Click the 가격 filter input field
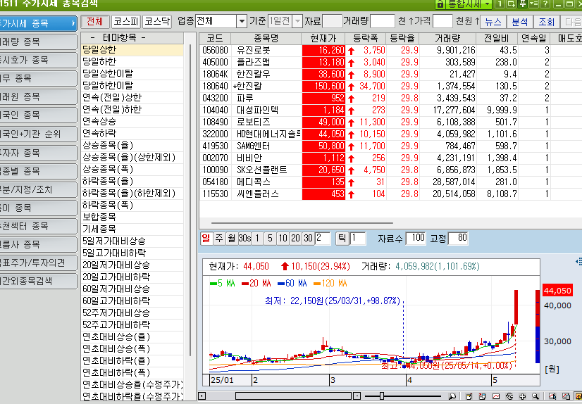The width and height of the screenshot is (582, 404). click(442, 21)
